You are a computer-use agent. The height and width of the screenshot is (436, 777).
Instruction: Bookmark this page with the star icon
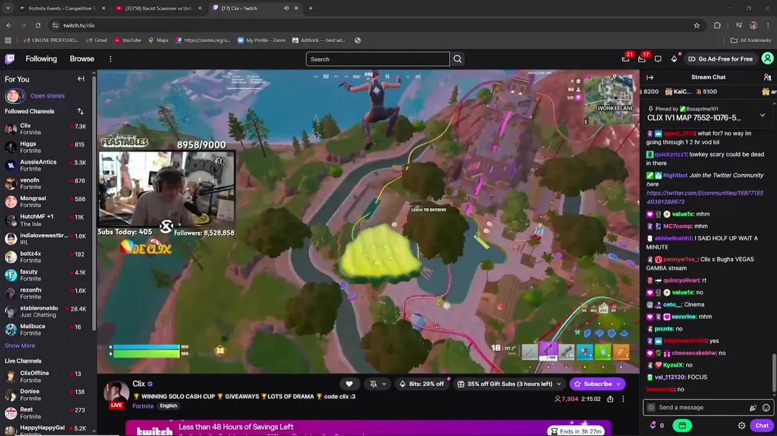(697, 25)
